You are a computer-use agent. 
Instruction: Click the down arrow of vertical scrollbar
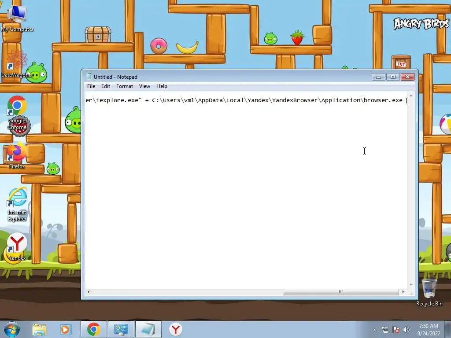[x=411, y=285]
